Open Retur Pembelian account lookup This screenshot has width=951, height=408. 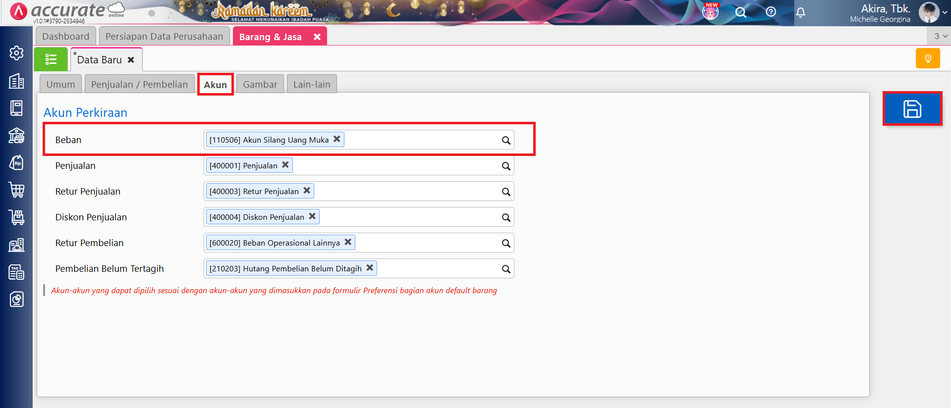click(x=505, y=243)
